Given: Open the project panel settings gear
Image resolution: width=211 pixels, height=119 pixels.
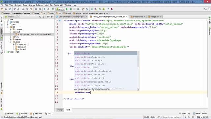Looking at the screenshot, I should 48,17.
